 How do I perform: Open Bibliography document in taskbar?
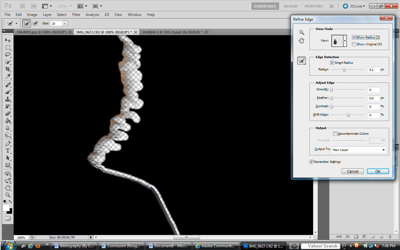point(74,246)
